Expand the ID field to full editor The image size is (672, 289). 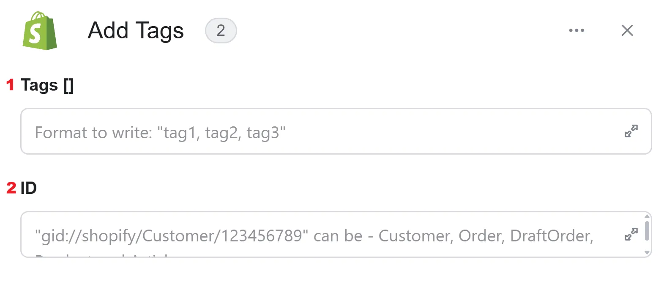click(631, 234)
